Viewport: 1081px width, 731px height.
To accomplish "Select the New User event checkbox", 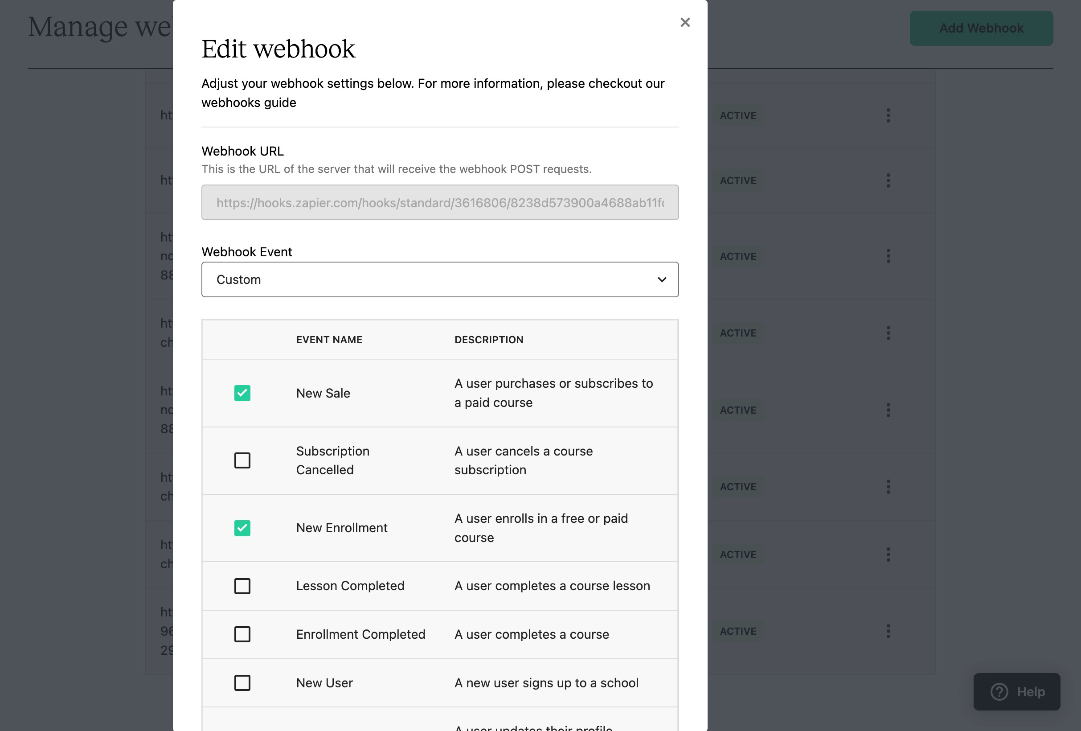I will pos(242,682).
